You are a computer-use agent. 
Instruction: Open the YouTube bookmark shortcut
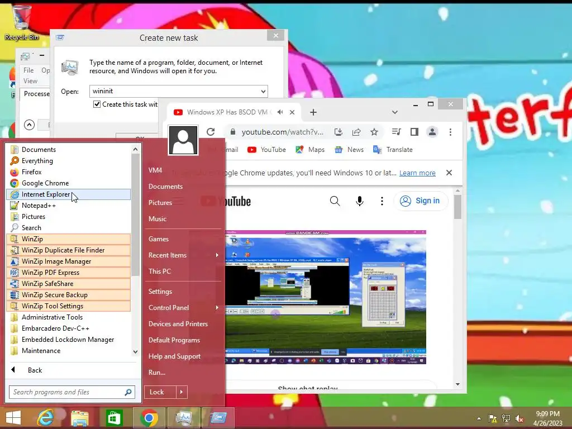coord(266,150)
